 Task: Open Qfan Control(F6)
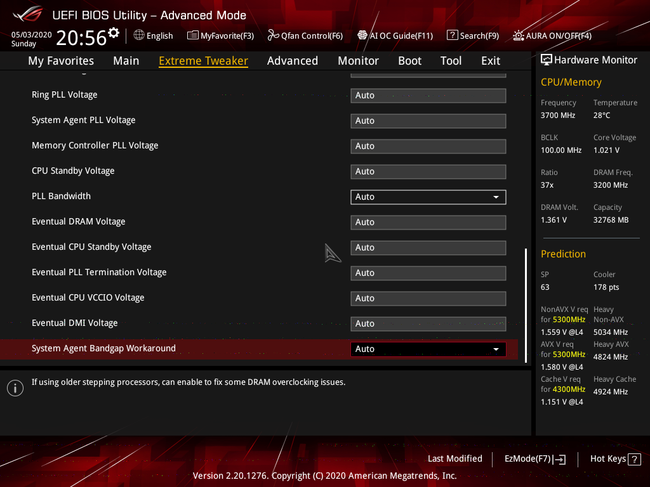point(305,36)
